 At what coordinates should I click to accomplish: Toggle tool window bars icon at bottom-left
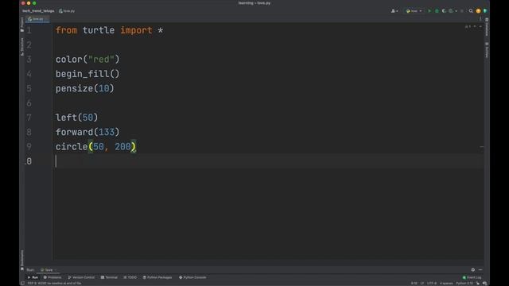point(22,284)
